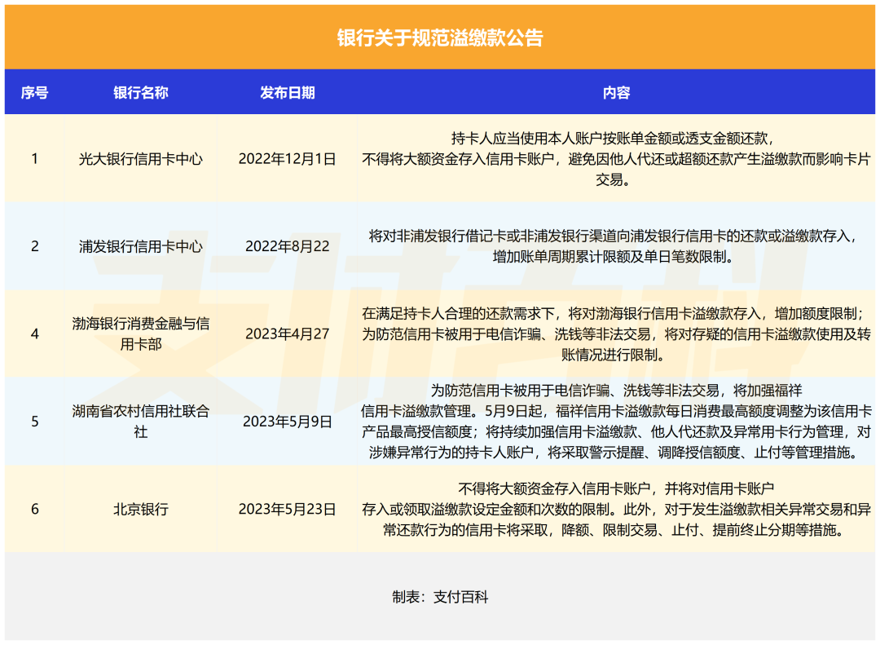This screenshot has height=645, width=880.
Task: Select the date 2022年12月1日
Action: tap(288, 159)
